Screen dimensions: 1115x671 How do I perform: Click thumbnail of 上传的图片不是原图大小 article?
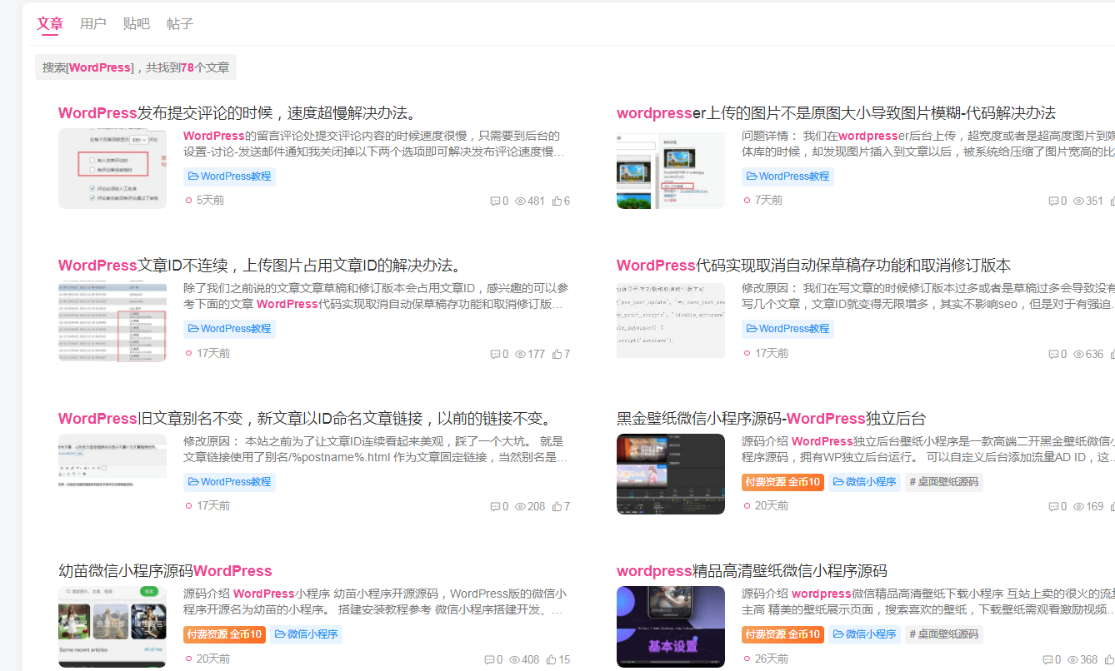(x=671, y=168)
